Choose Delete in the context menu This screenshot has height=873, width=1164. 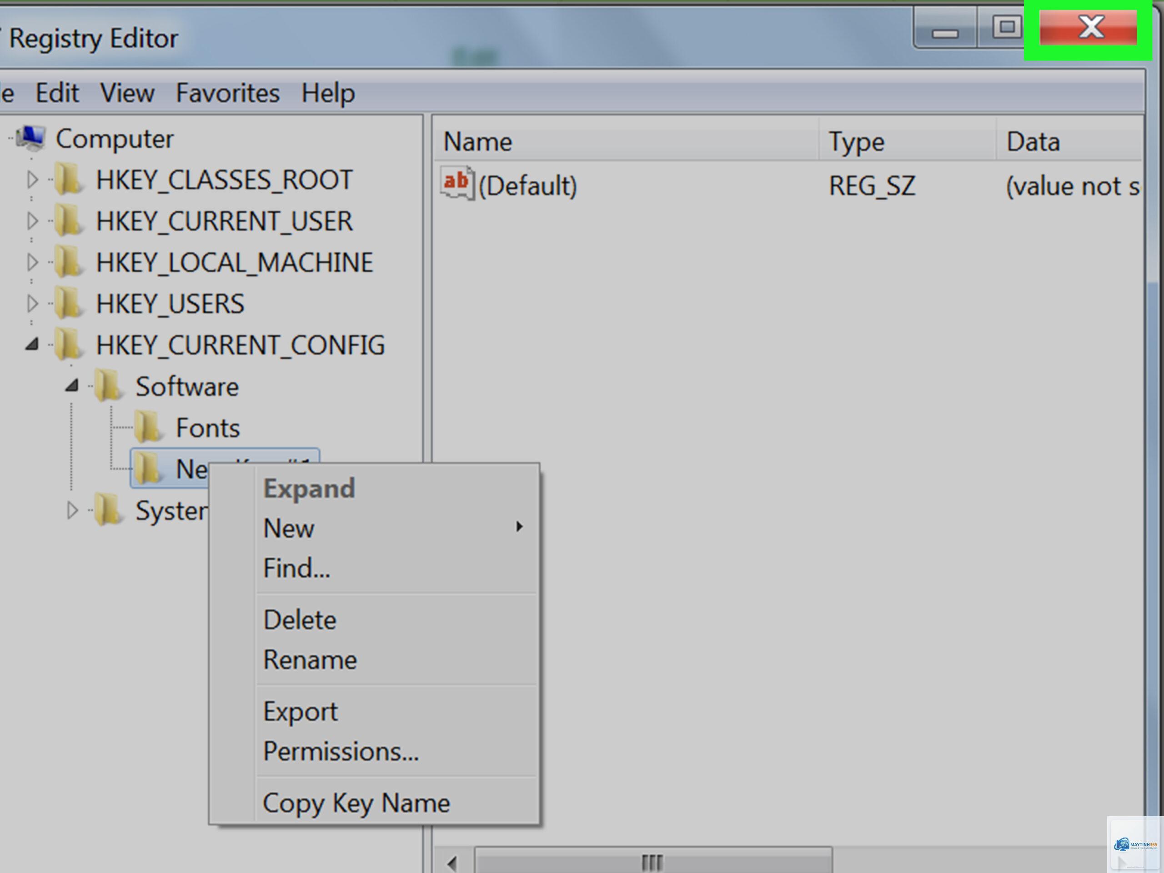point(398,619)
